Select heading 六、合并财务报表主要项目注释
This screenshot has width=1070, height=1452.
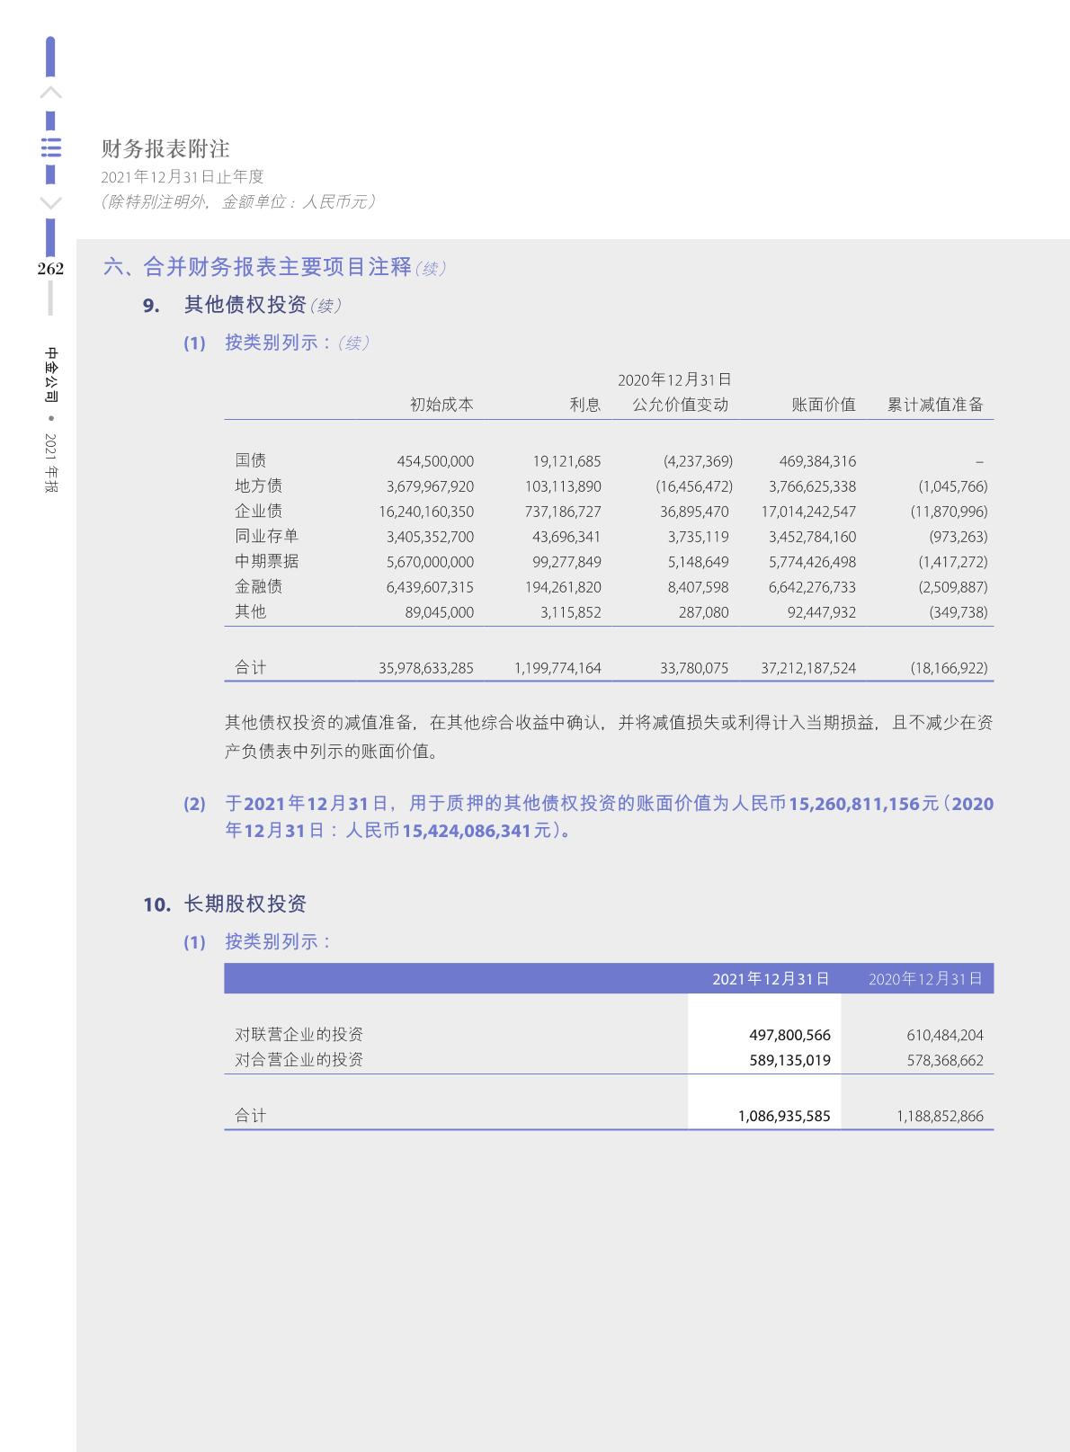click(257, 267)
